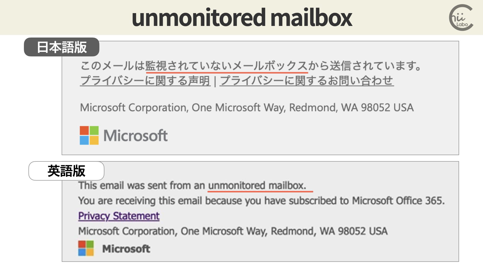This screenshot has width=483, height=272.
Task: Open the Privacy Statement link
Action: pos(119,216)
